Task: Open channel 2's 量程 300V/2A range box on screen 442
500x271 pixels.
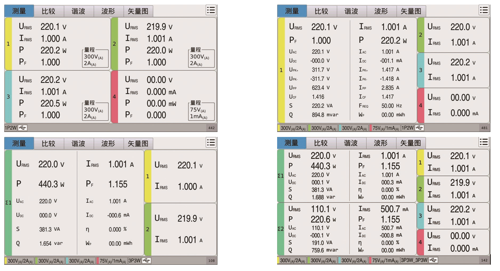Action: pos(201,57)
